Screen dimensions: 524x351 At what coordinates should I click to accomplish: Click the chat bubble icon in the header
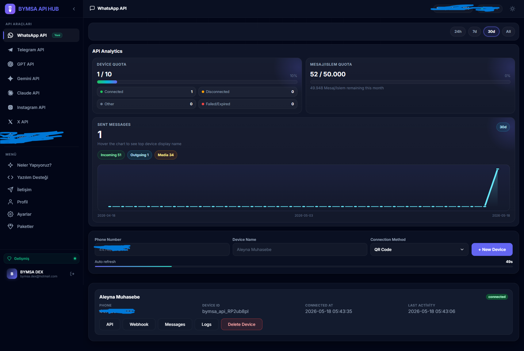click(92, 8)
